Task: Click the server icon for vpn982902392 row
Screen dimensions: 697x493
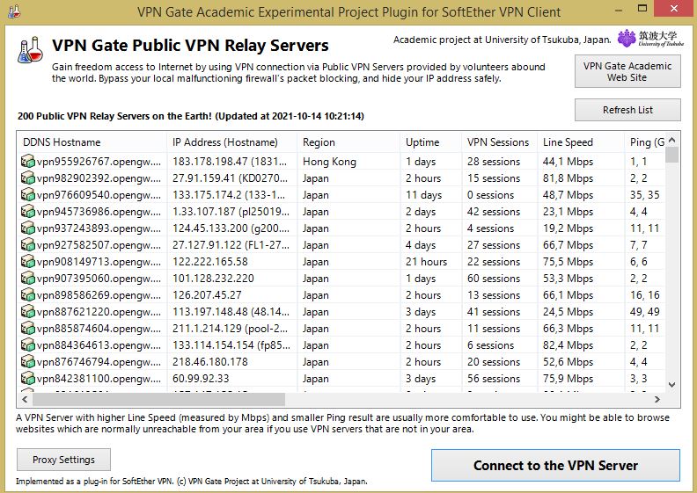Action: click(28, 178)
